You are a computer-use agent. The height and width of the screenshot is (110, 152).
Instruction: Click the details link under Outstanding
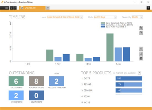[57, 73]
